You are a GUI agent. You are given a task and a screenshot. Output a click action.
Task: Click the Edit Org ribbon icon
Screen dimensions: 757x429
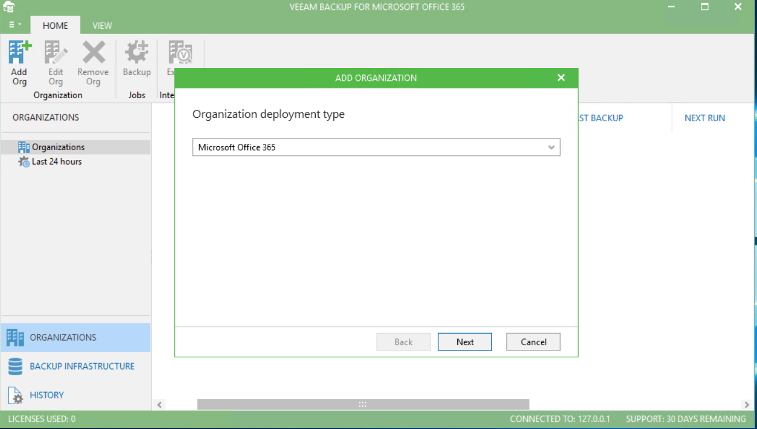pos(56,64)
